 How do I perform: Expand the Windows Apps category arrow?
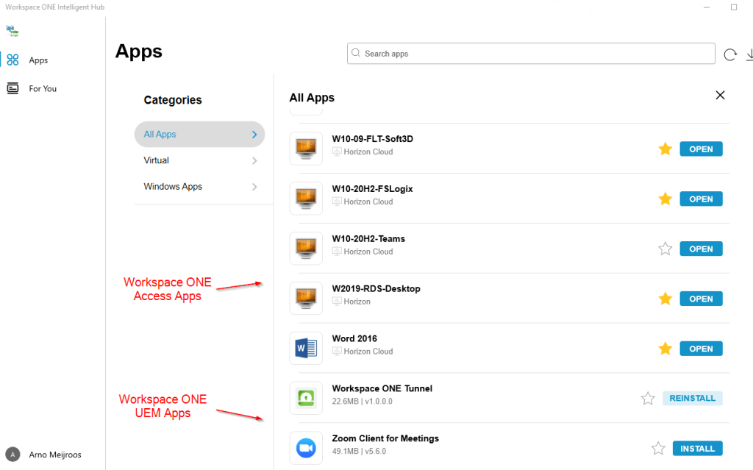tap(254, 187)
